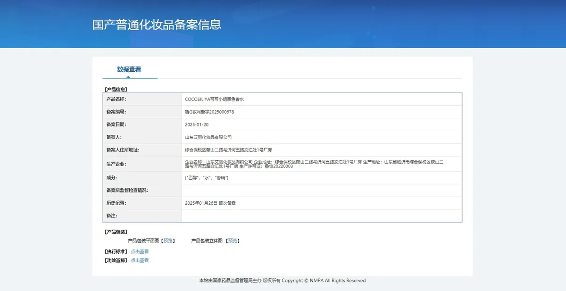
Task: Click the 备注 row label
Action: point(111,216)
